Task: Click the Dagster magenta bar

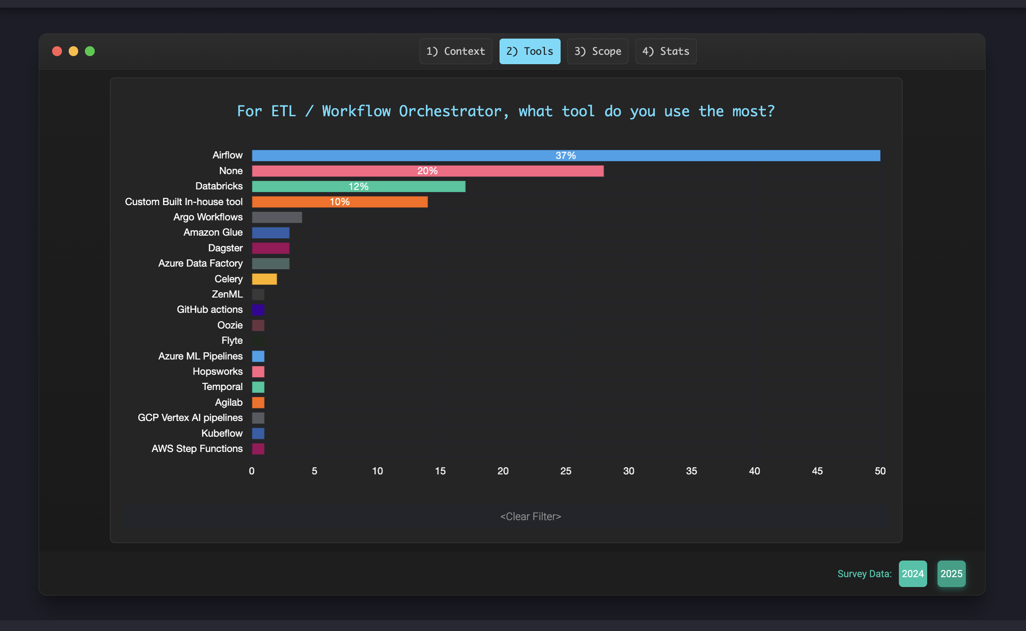Action: (x=270, y=248)
